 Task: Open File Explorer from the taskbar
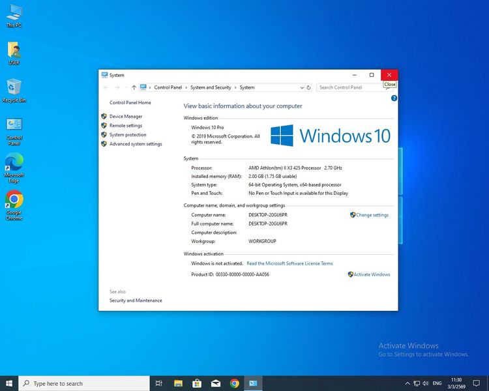point(178,383)
